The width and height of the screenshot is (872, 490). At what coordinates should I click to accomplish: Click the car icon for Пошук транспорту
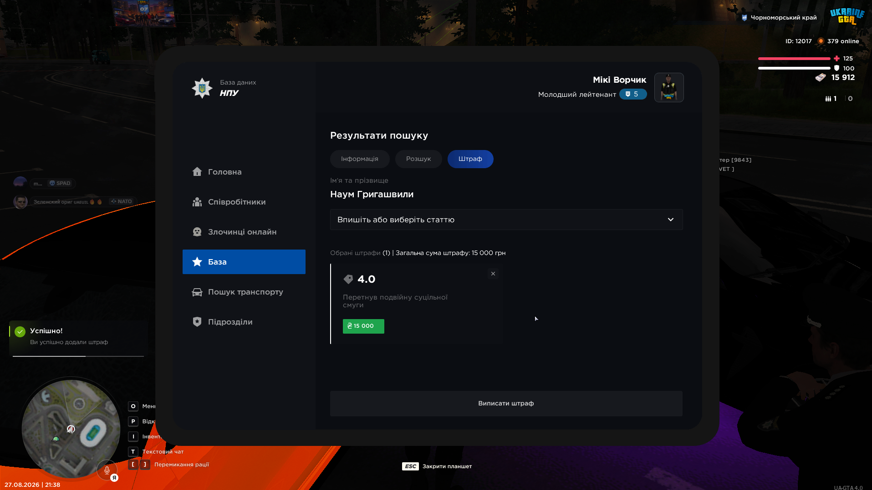point(197,292)
